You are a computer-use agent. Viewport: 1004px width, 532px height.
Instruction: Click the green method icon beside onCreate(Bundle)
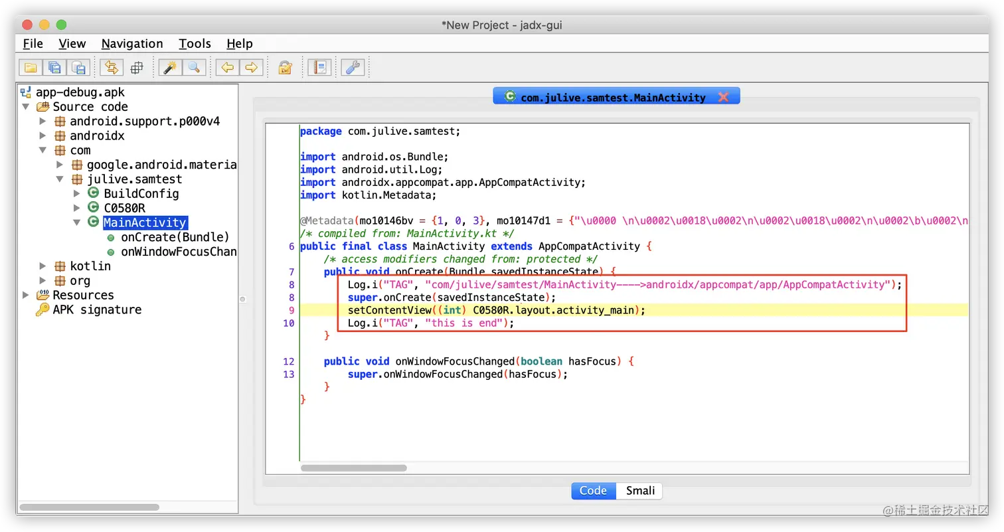(111, 237)
